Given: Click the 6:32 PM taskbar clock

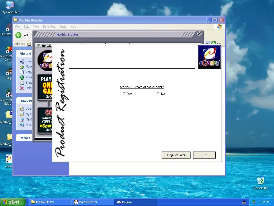Looking at the screenshot, I should pyautogui.click(x=264, y=202).
